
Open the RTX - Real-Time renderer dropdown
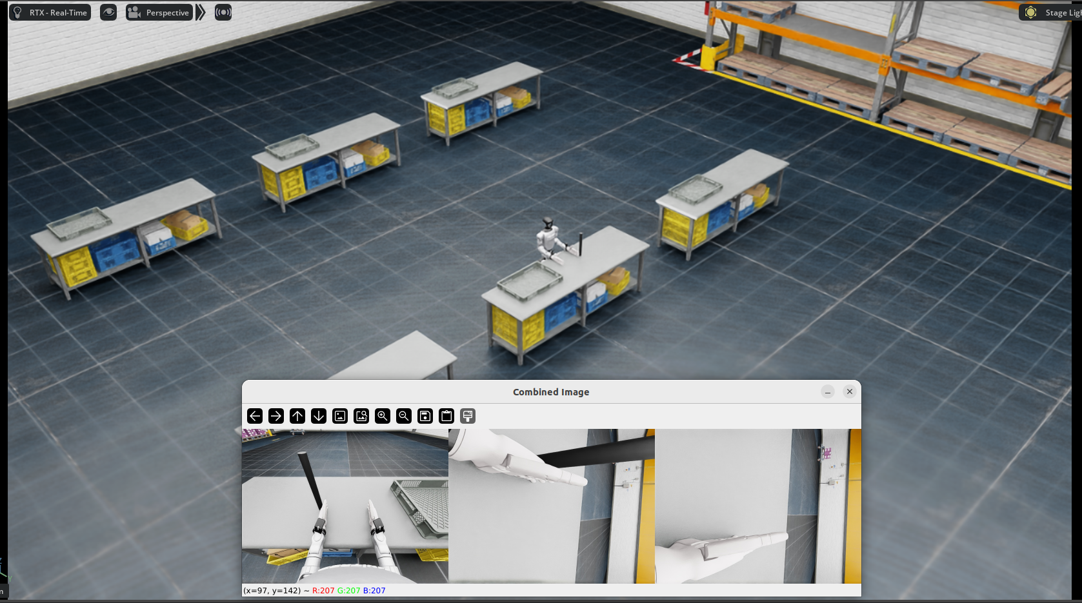click(50, 12)
